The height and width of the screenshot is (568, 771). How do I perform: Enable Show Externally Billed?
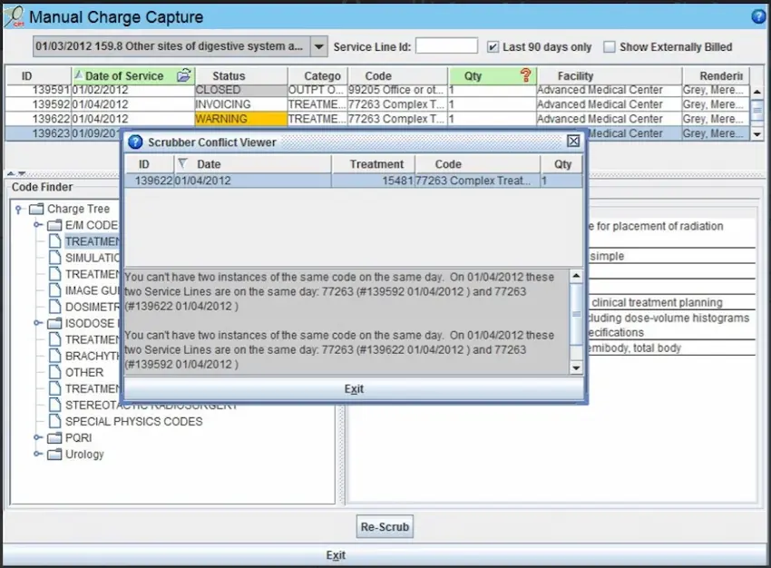(610, 45)
